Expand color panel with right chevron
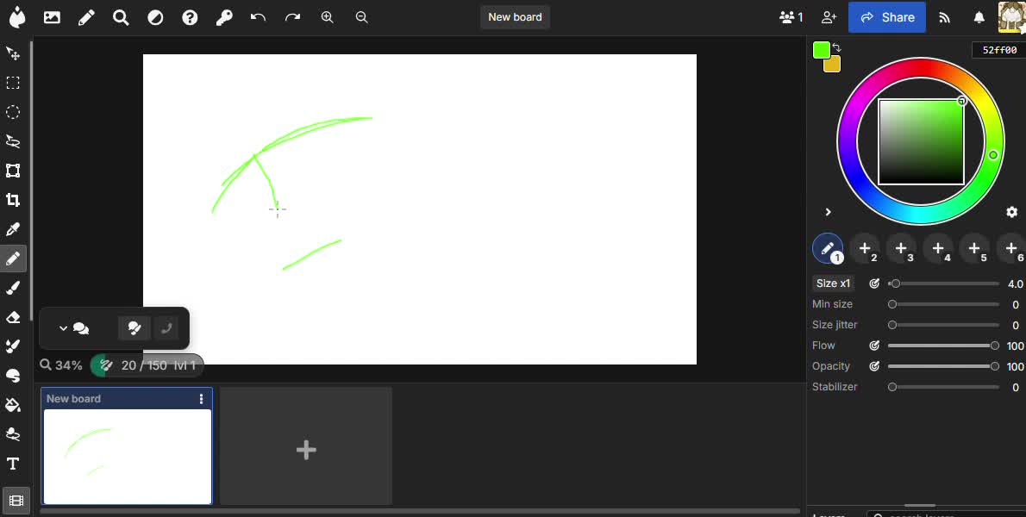This screenshot has height=517, width=1026. click(x=828, y=212)
